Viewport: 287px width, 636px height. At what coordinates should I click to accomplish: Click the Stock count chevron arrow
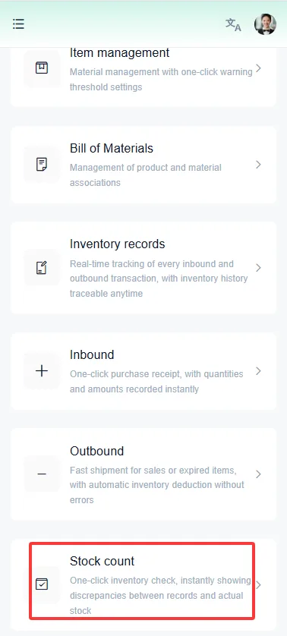click(x=259, y=584)
